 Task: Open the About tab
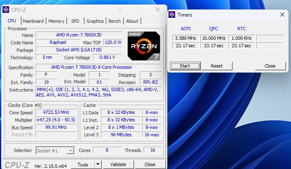click(132, 21)
